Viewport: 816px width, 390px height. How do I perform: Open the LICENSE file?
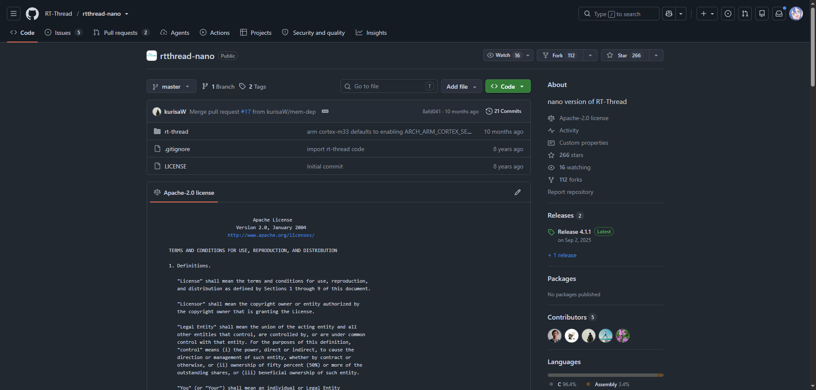coord(176,166)
